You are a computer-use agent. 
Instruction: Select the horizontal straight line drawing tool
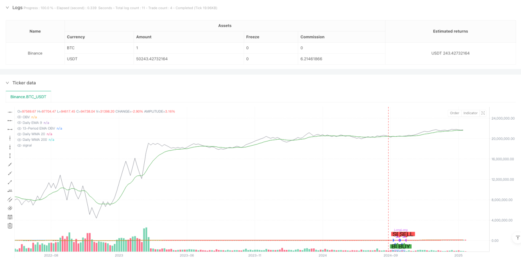10,112
